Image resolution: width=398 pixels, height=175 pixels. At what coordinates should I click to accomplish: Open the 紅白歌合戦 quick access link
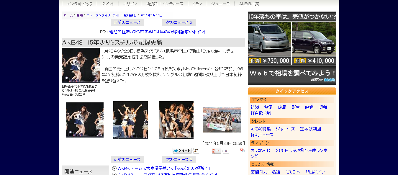[x=261, y=113]
